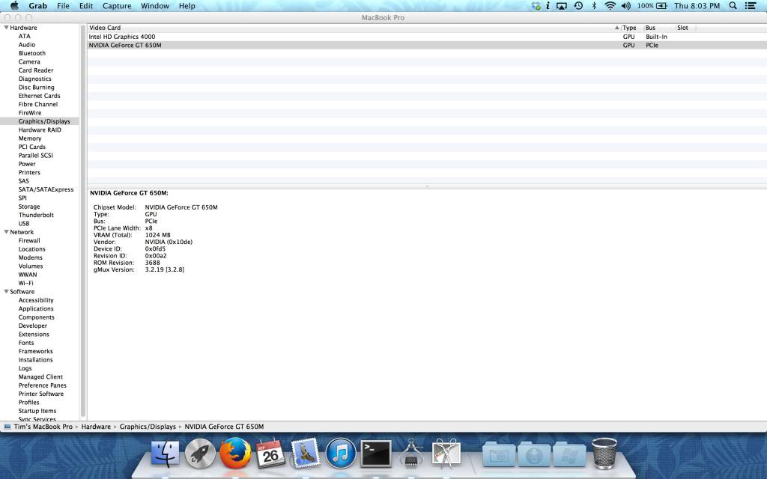The height and width of the screenshot is (479, 767).
Task: Select Ethernet Cards in sidebar
Action: 39,96
